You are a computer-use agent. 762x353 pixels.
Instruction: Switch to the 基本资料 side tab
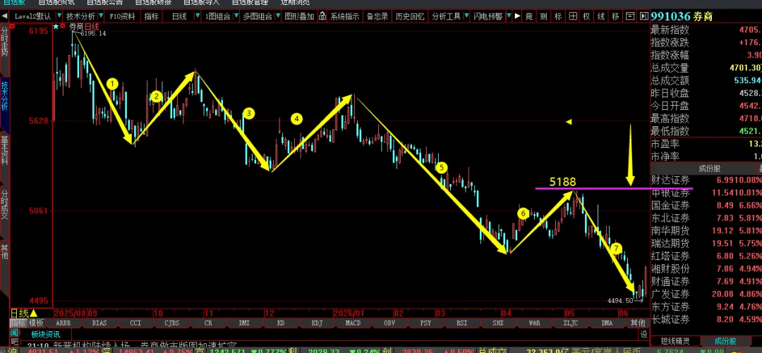coord(4,151)
